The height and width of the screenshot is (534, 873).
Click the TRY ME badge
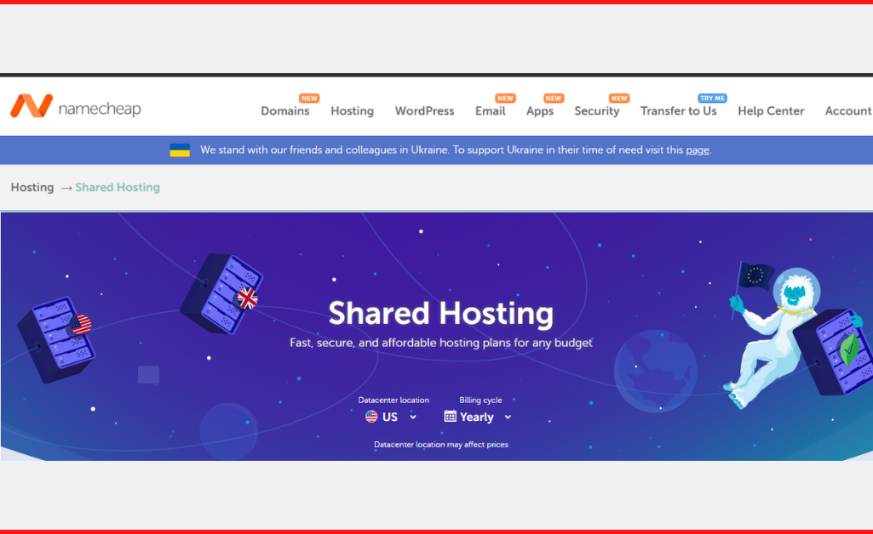pos(713,99)
